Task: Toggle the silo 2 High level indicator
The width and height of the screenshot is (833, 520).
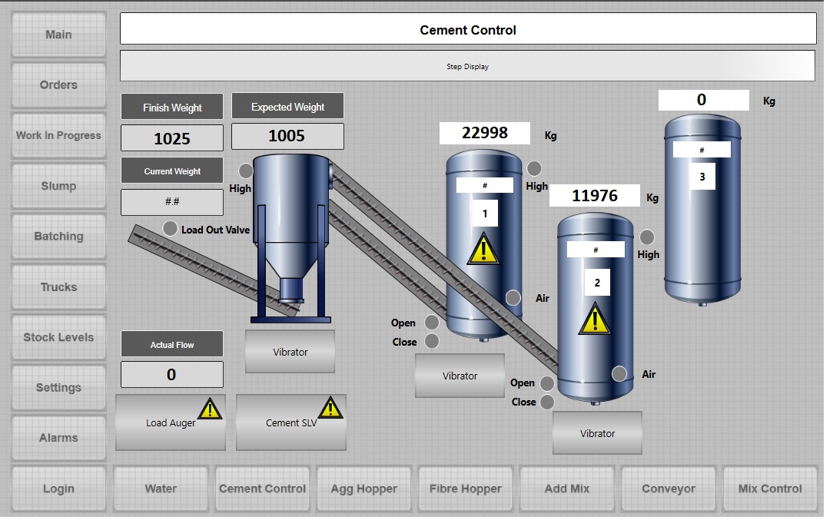Action: coord(647,237)
